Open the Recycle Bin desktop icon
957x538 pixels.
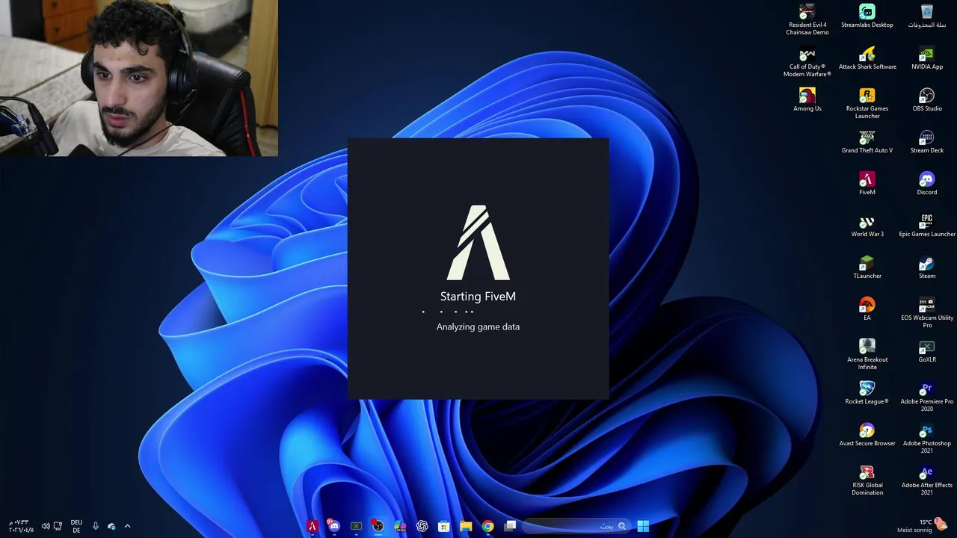[x=926, y=16]
